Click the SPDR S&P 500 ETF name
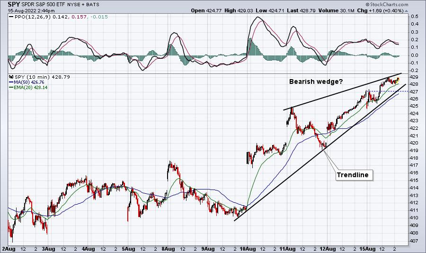 coord(43,5)
